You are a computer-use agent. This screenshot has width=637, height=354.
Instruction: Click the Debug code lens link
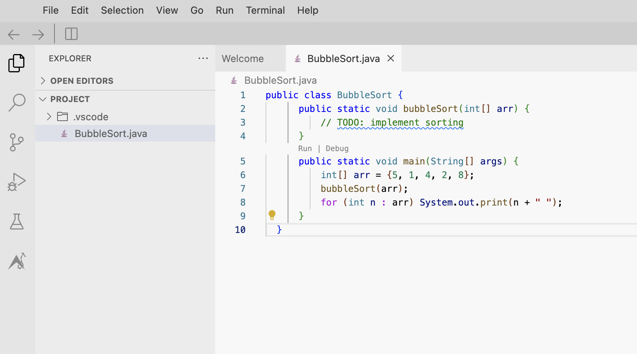point(337,148)
